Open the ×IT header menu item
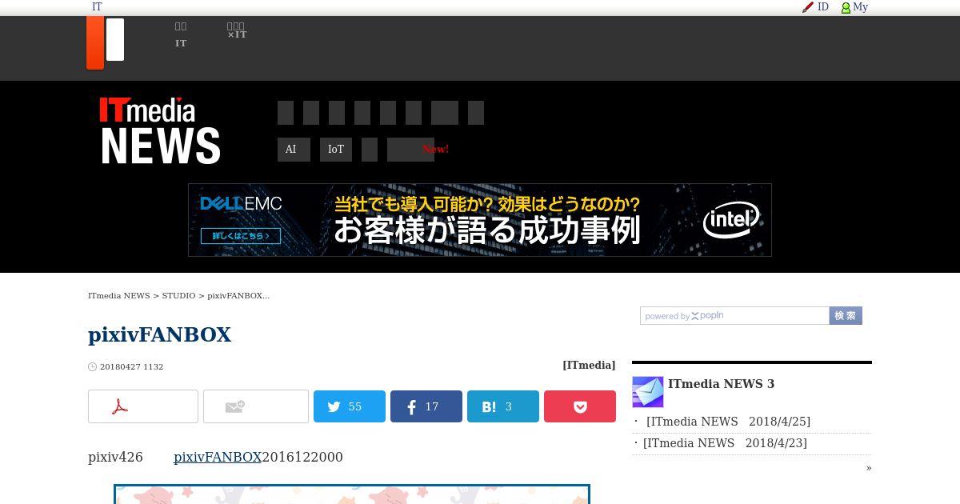The image size is (960, 504). 237,30
